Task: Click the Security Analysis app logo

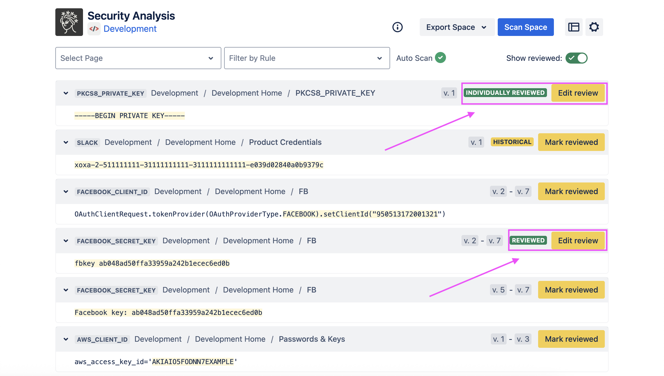Action: 69,22
